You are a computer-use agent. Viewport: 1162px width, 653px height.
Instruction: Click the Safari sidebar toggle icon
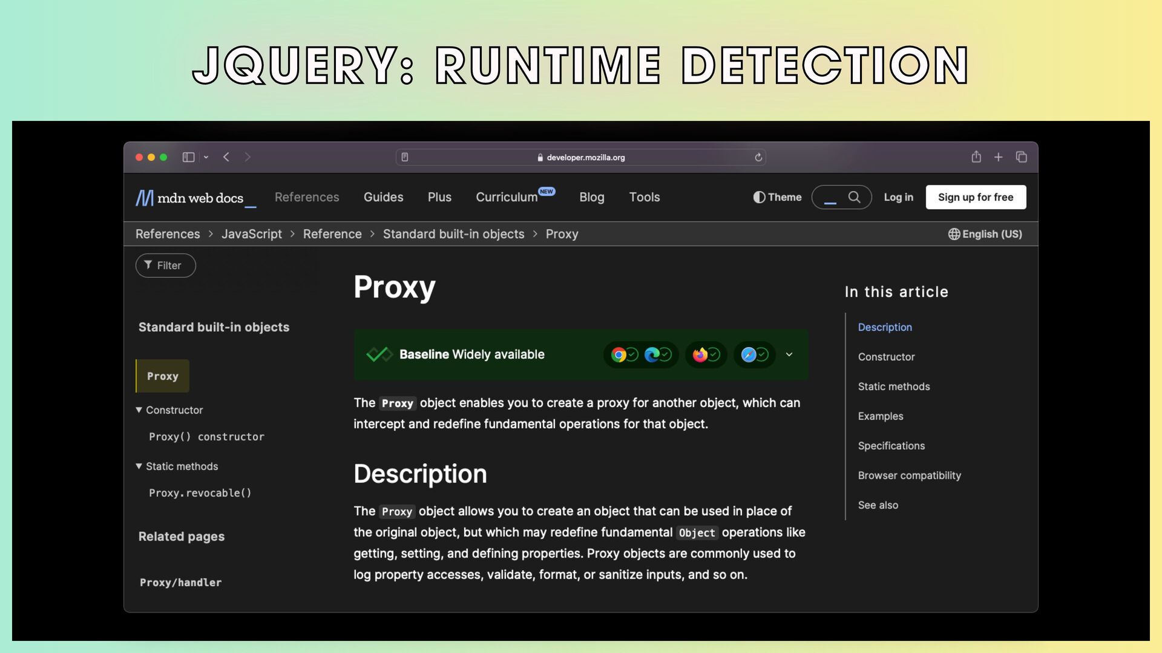188,157
